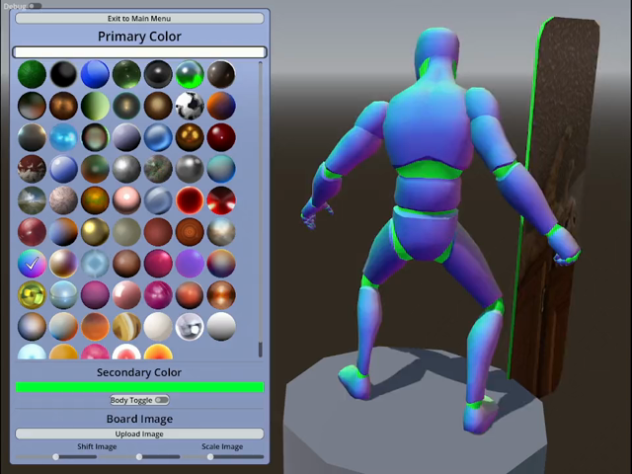Choose the wood ring pattern sphere
632x474 pixels.
click(x=190, y=232)
